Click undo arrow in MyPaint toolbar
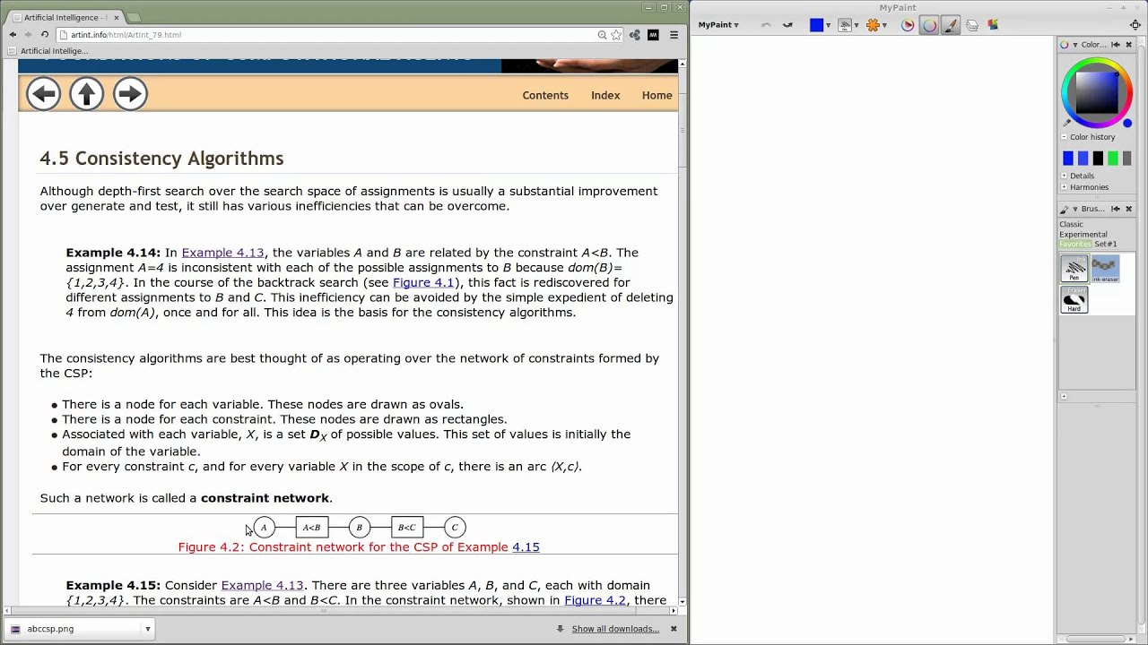Screen dimensions: 1148x645 (x=766, y=25)
